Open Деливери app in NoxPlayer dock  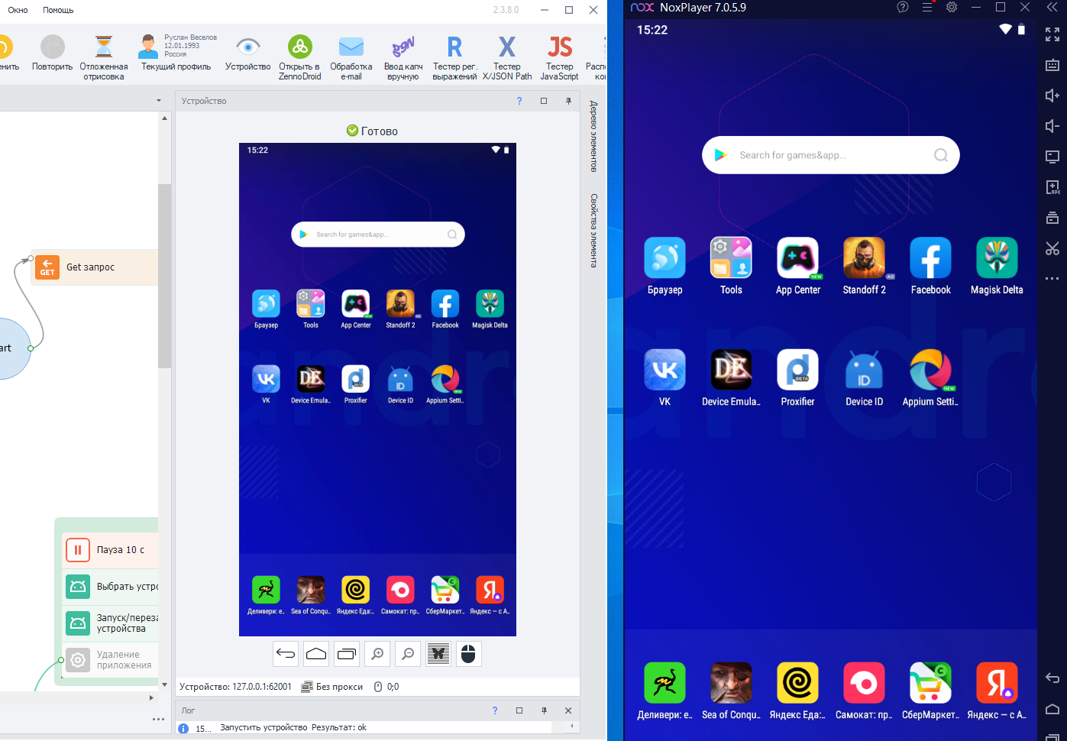coord(664,691)
